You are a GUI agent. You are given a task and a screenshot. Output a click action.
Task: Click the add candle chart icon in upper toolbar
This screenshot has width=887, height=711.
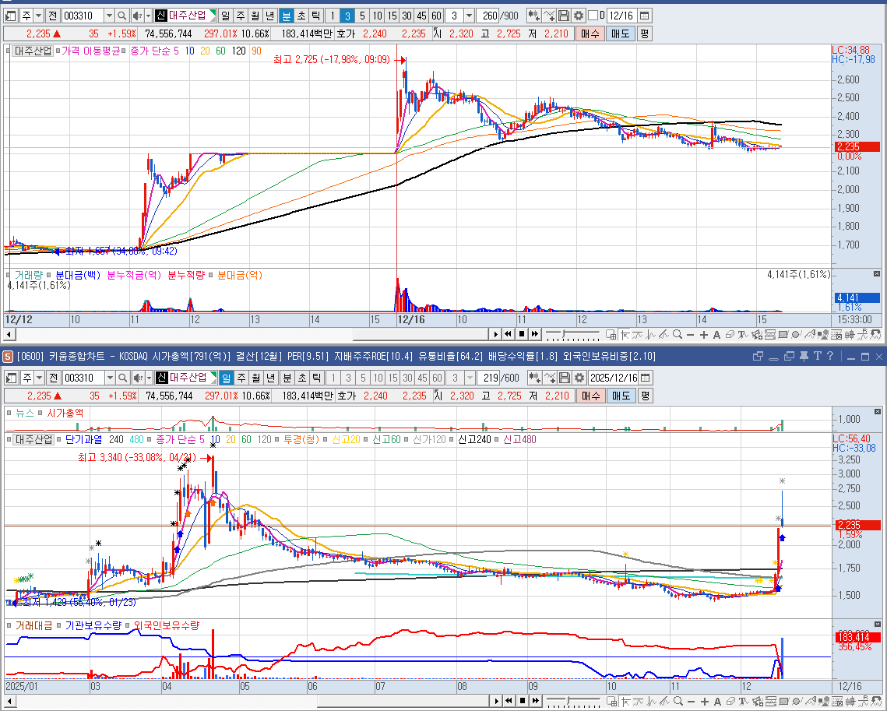pos(533,16)
